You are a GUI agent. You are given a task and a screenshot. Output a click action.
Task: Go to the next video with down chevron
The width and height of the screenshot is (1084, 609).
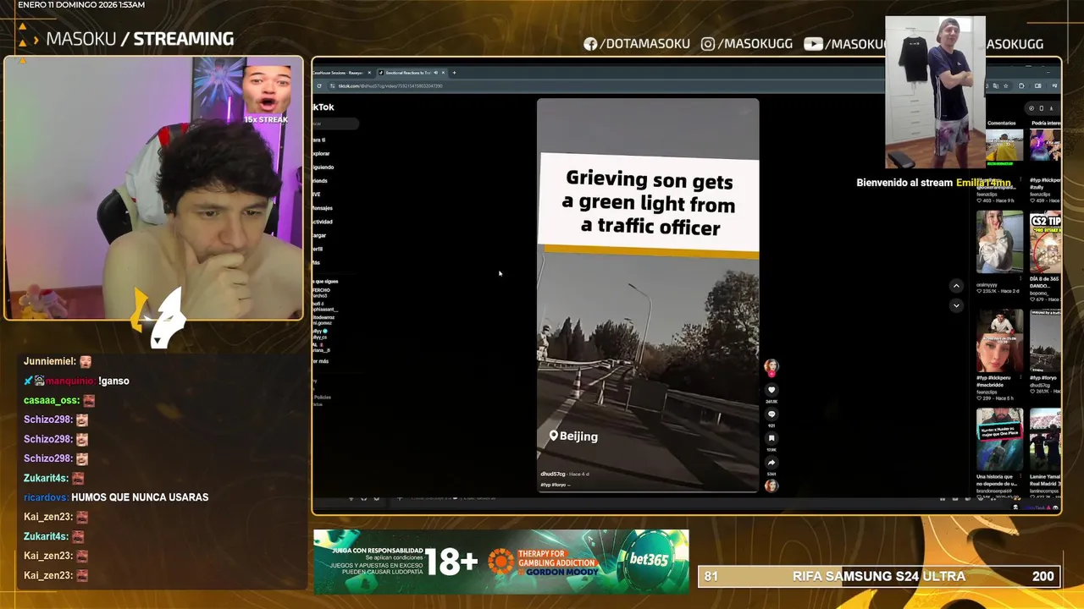pos(956,305)
